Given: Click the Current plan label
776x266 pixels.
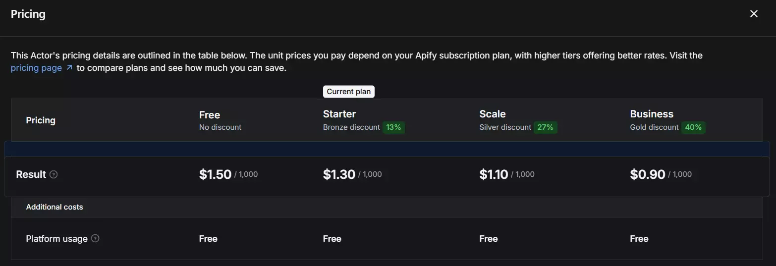Looking at the screenshot, I should (x=348, y=92).
